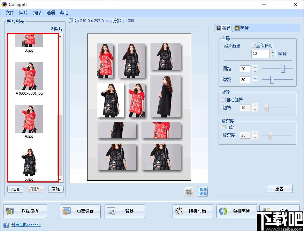Click 疏密度 stepper down arrow
Screen dimensions: 304x231
point(255,137)
